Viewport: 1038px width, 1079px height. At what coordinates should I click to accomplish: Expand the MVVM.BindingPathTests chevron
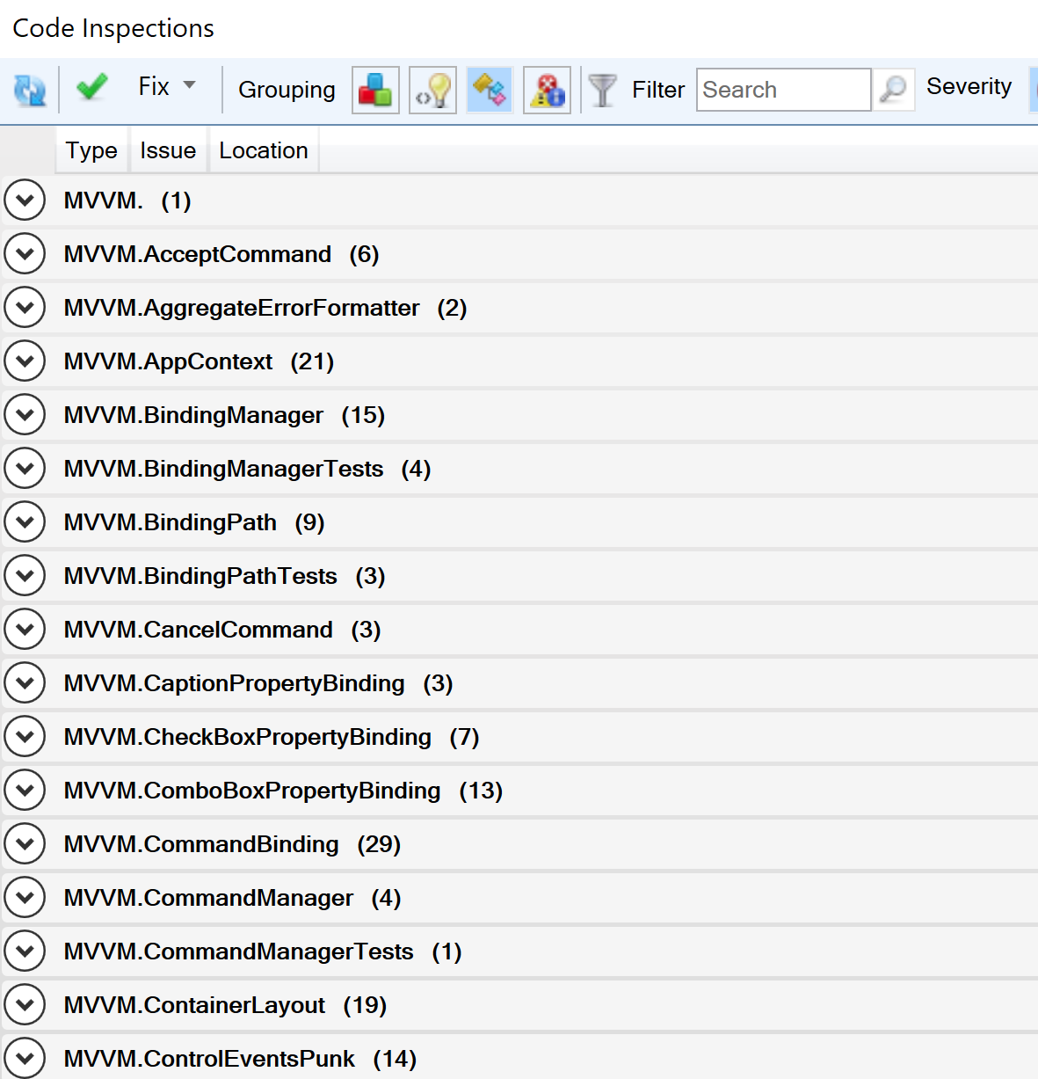[x=25, y=576]
